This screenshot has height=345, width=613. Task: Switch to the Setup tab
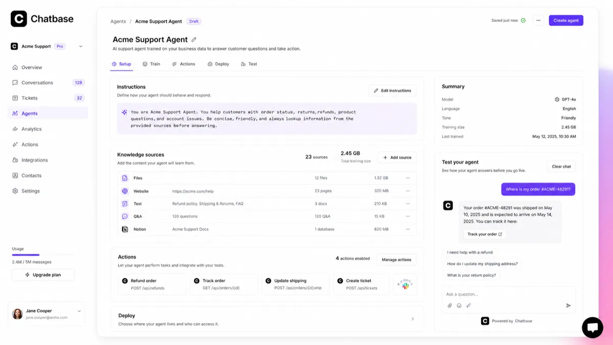[x=122, y=64]
